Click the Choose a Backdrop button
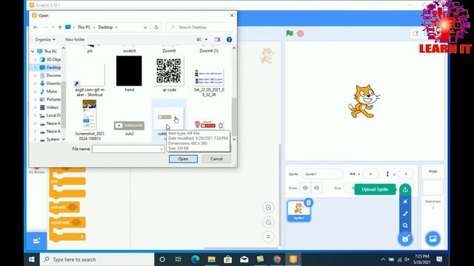474x266 pixels. 433,239
